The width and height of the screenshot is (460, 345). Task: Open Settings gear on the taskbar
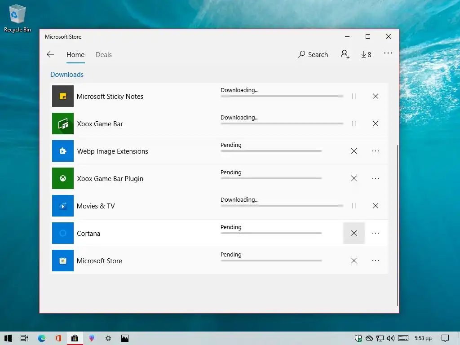click(108, 338)
